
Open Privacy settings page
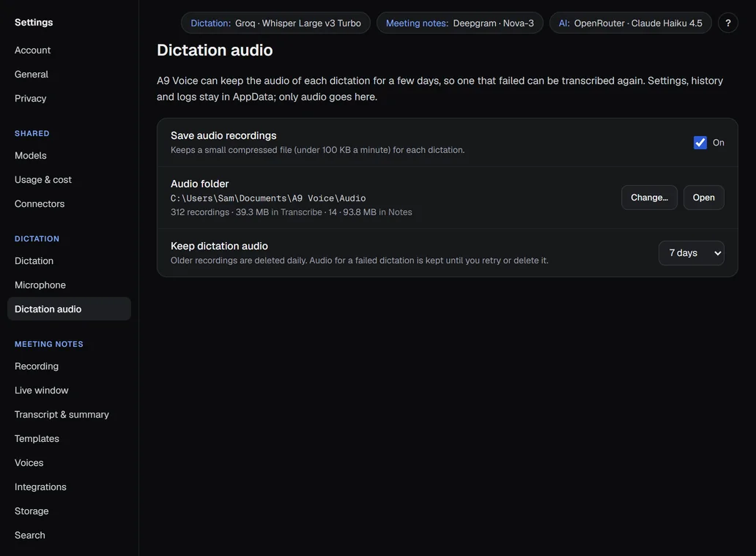coord(69,98)
